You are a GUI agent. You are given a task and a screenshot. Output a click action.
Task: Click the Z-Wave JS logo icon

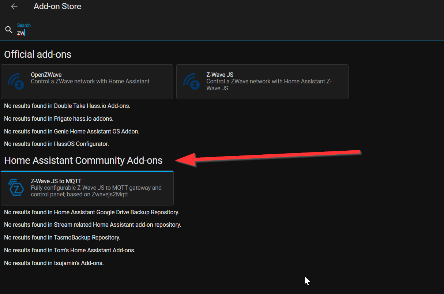coord(191,82)
